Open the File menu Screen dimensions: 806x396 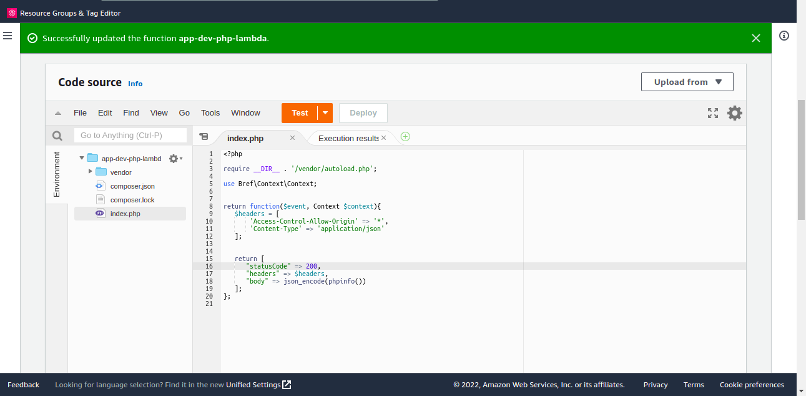(x=80, y=113)
